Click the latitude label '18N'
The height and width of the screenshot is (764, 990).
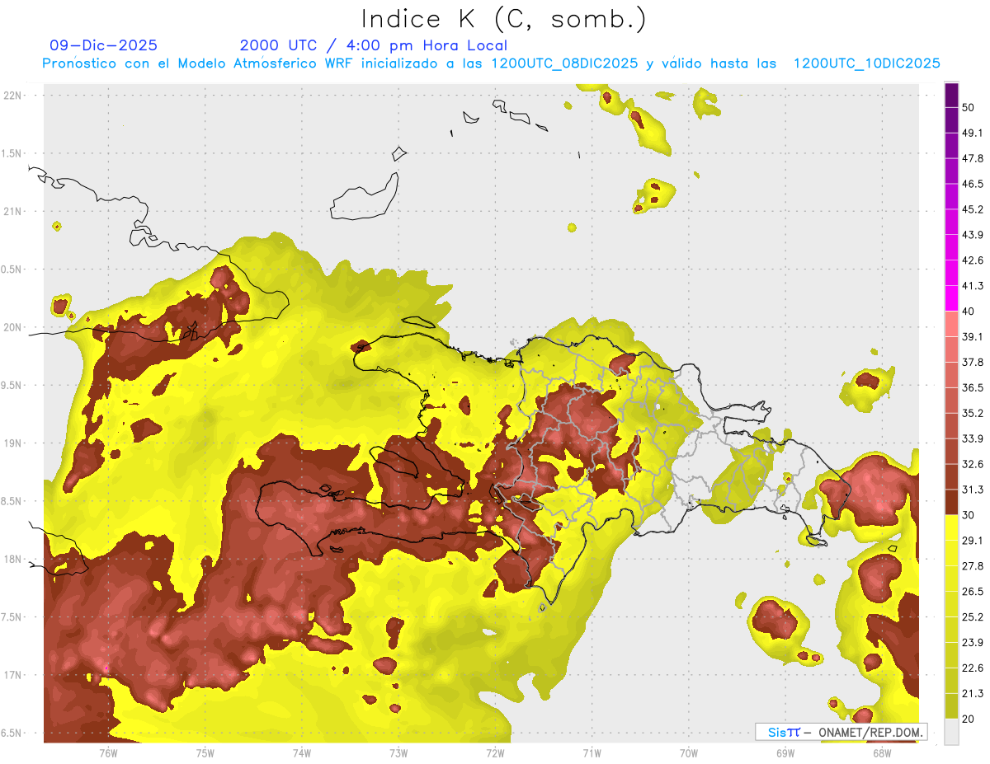[12, 560]
